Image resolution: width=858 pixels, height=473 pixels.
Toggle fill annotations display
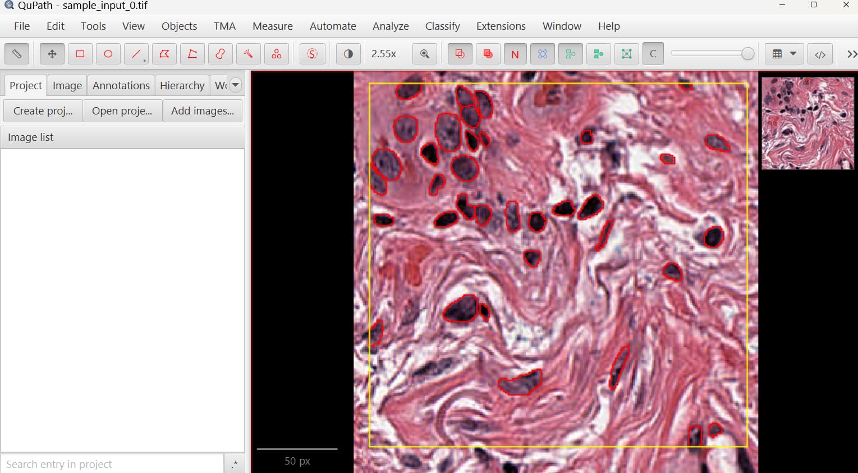coord(488,54)
